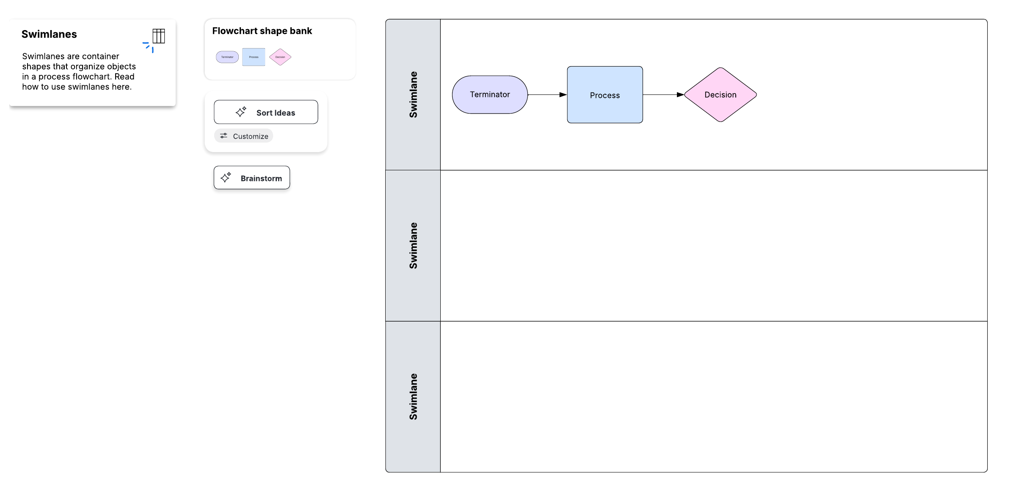The image size is (1016, 491).
Task: Click the sparkle icon on Sort Ideas
Action: [x=241, y=112]
